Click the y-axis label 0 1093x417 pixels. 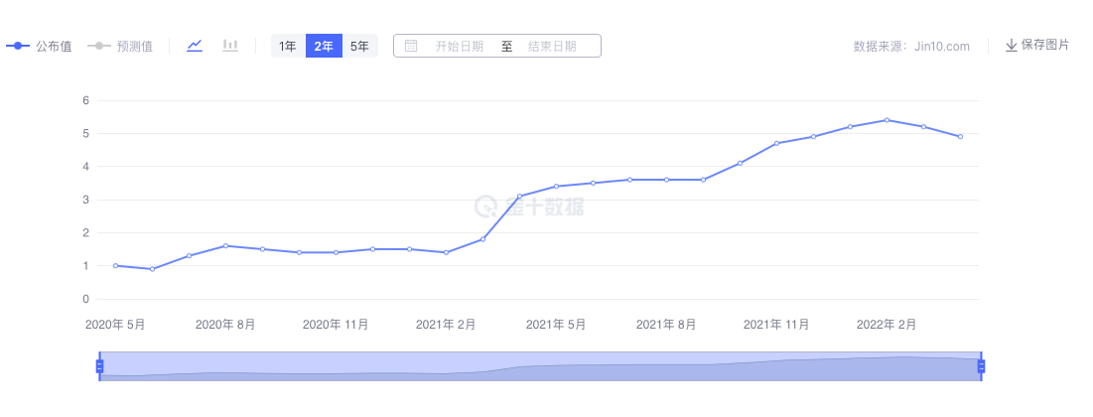click(x=85, y=299)
